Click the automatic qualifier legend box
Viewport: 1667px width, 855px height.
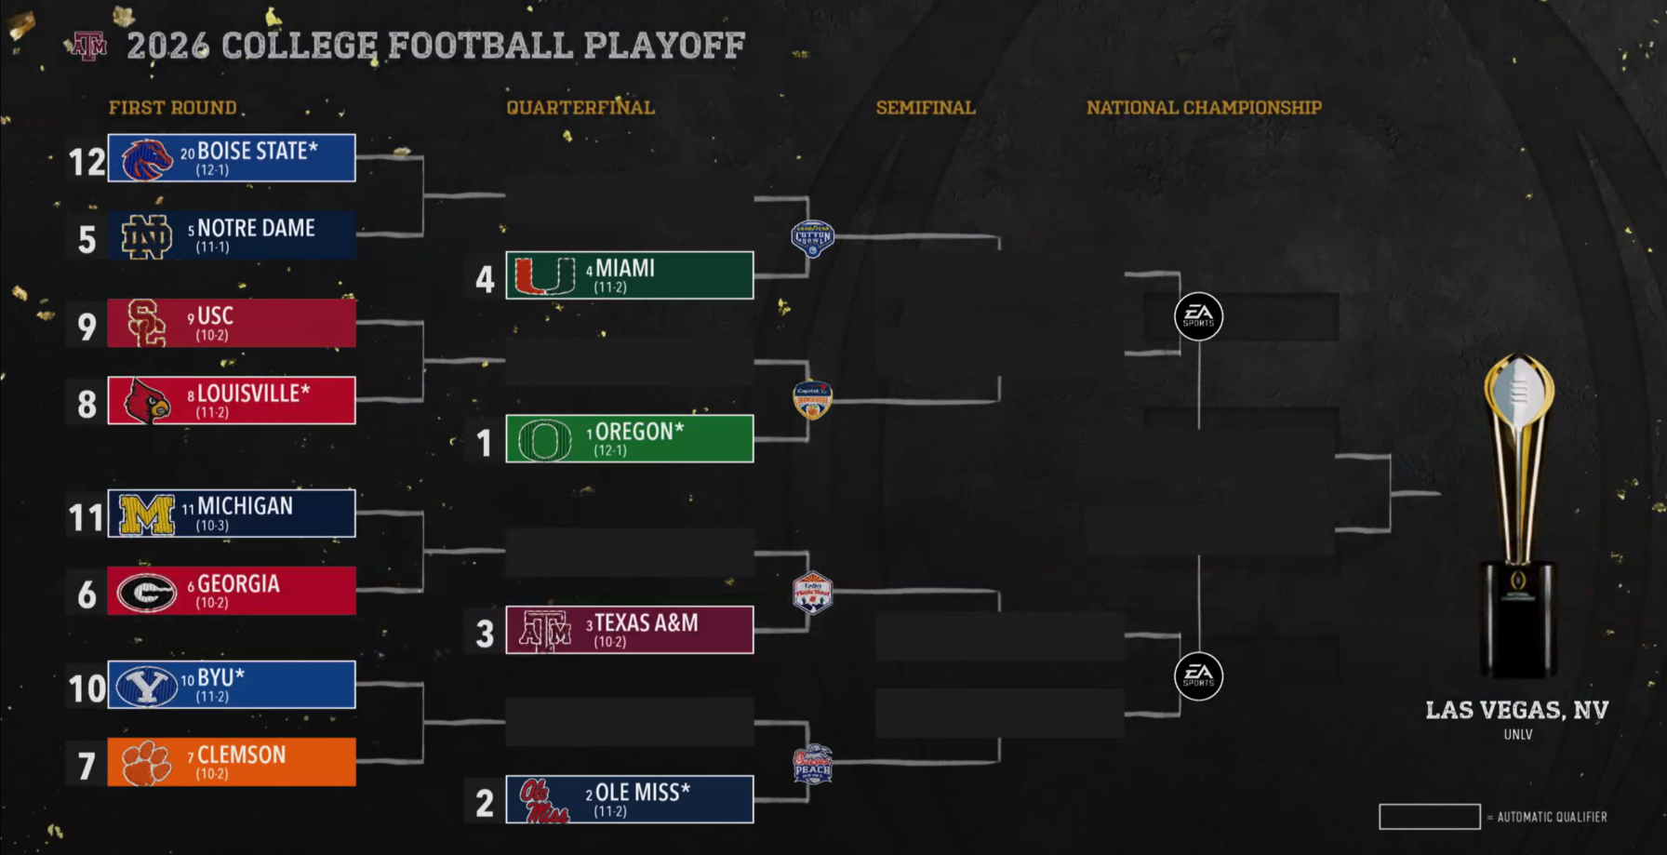(1430, 817)
